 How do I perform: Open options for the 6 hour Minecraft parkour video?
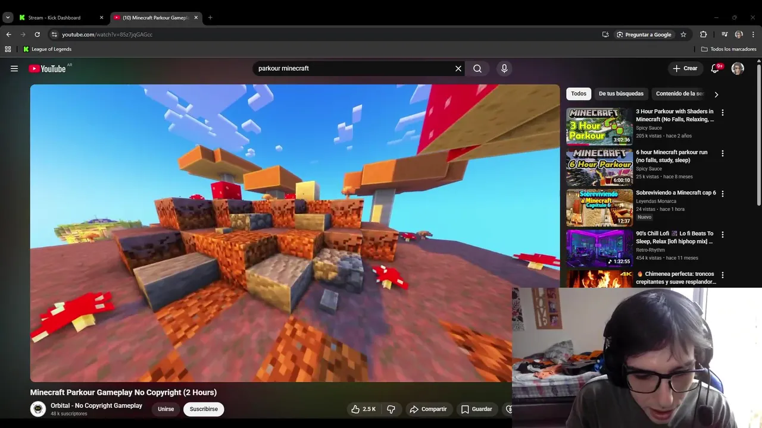click(723, 153)
